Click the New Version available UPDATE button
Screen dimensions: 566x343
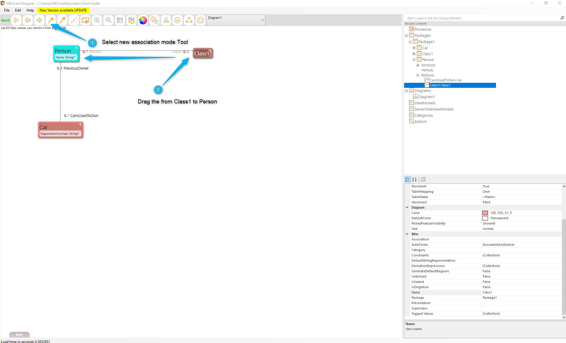(x=63, y=10)
